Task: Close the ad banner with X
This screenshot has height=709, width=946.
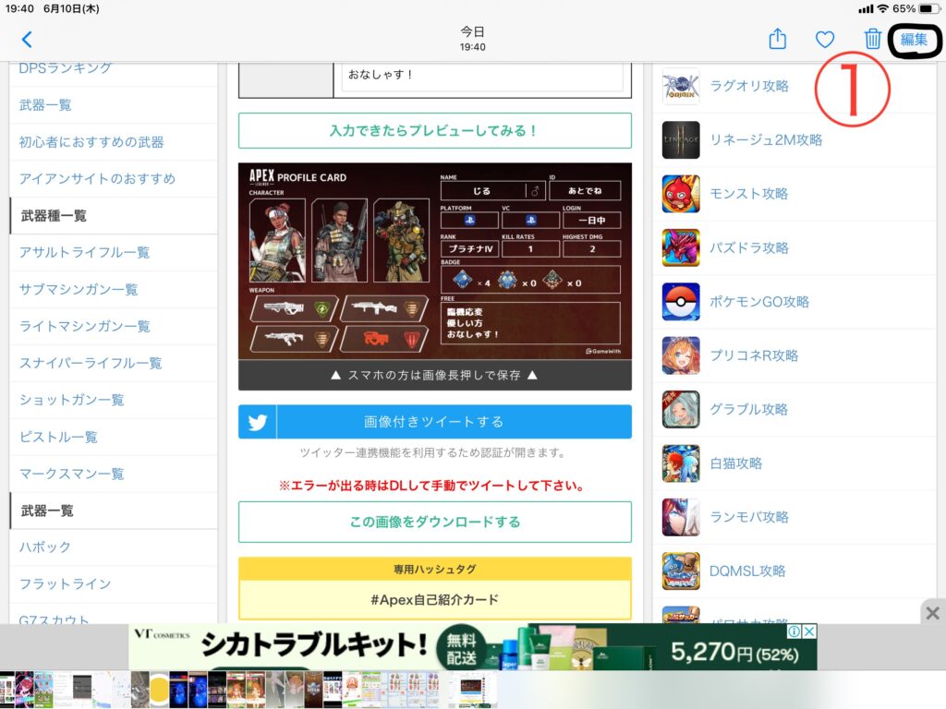Action: 932,613
